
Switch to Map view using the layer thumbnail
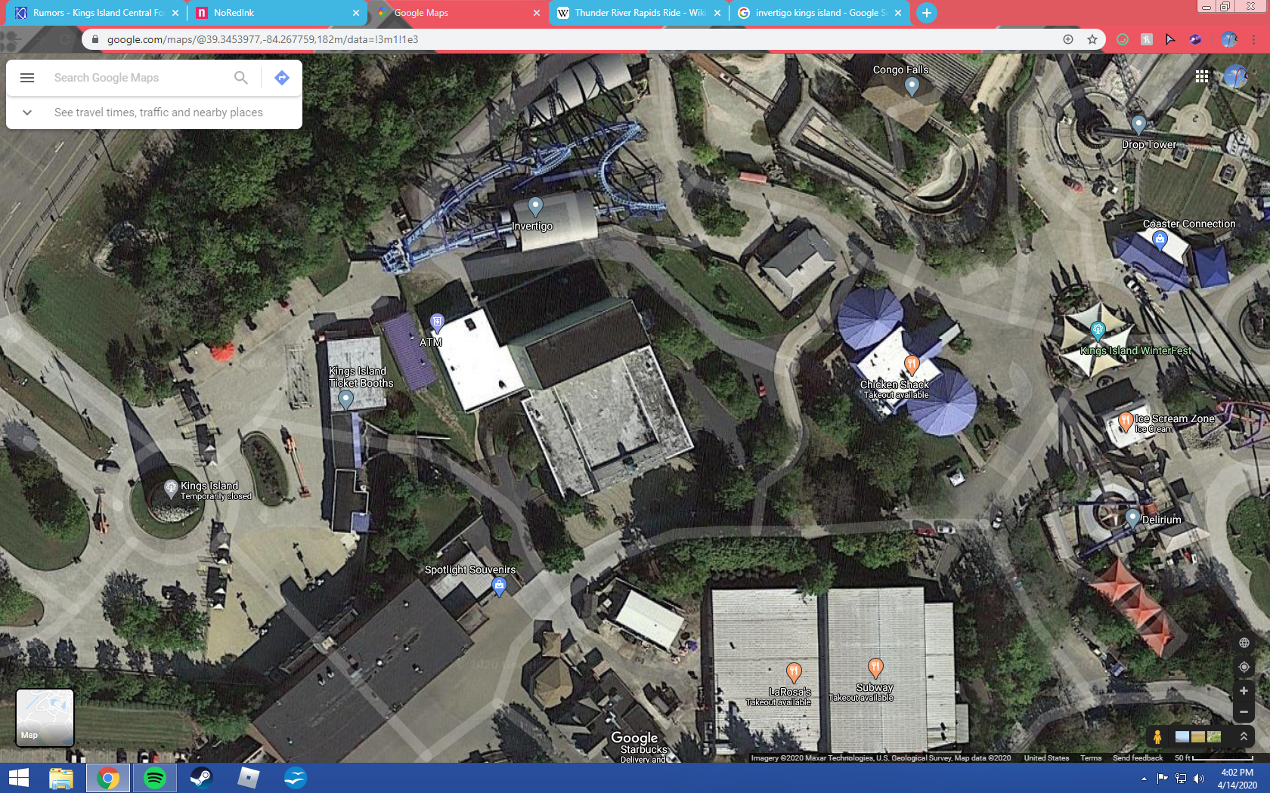[x=45, y=717]
